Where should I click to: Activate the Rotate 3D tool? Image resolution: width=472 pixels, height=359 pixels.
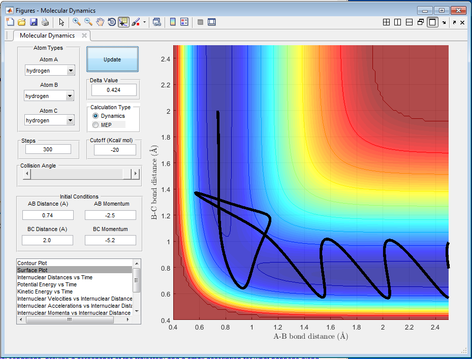pos(112,22)
